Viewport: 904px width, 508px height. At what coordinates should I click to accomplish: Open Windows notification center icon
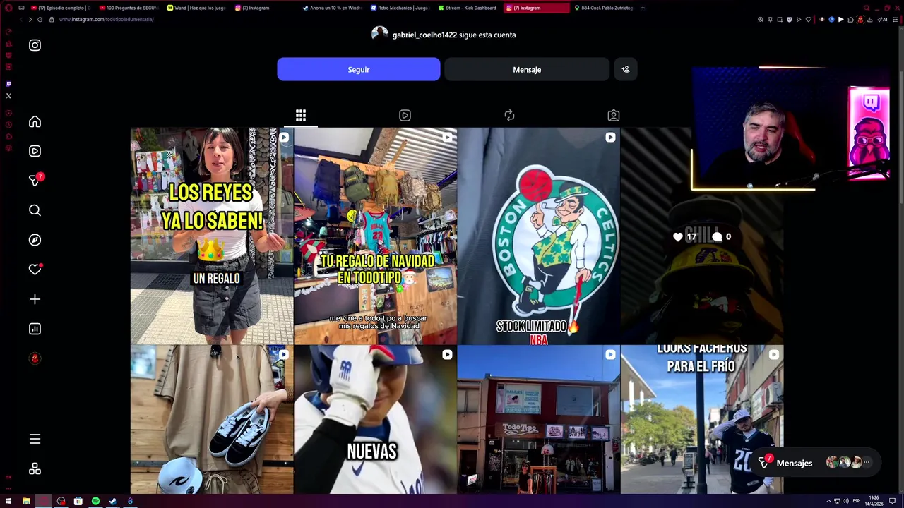coord(892,501)
